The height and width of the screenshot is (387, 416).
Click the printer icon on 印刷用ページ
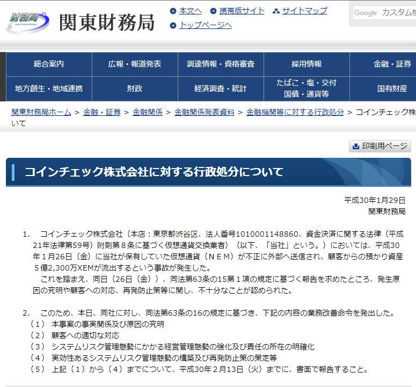355,146
